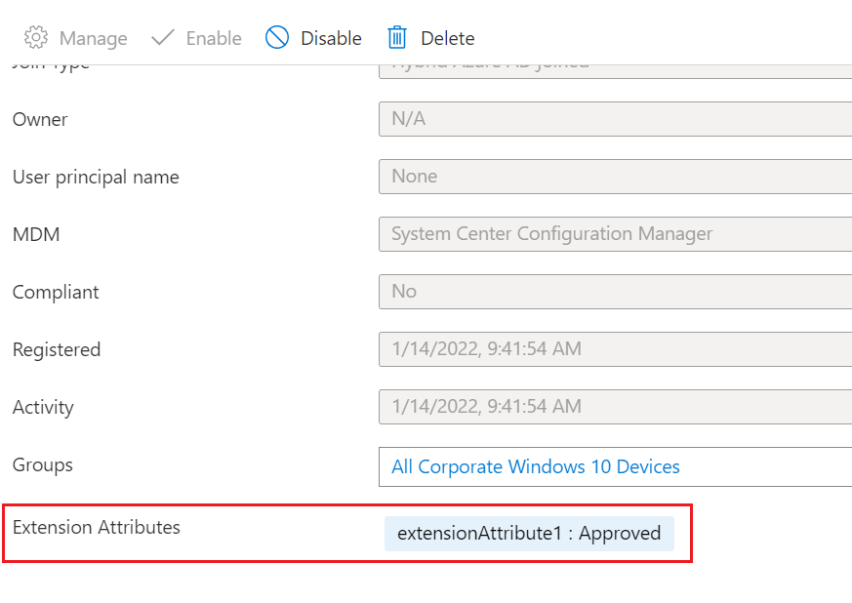
Task: Click the Compliant label text
Action: [x=56, y=292]
